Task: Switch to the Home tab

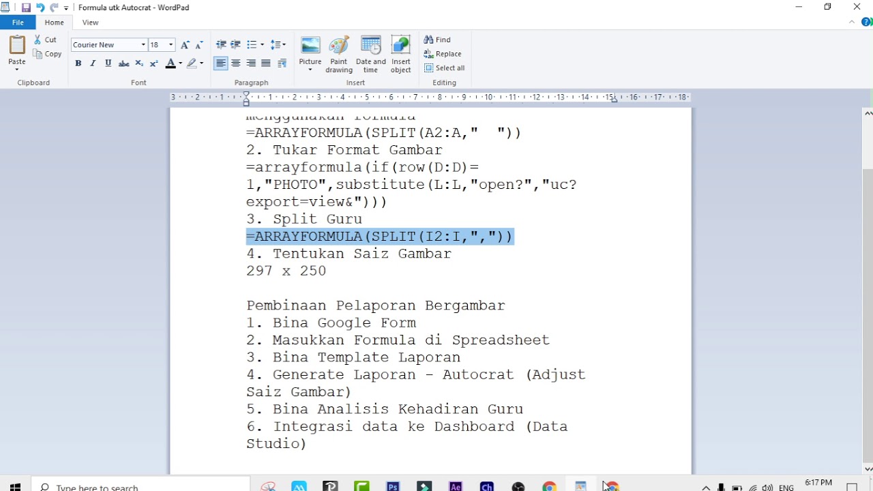Action: [55, 23]
